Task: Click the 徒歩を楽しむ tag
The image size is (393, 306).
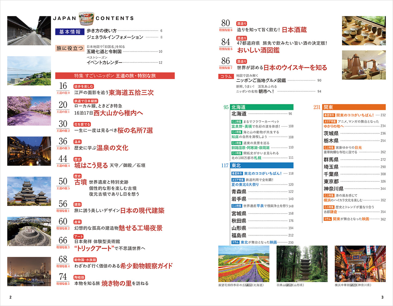Action: coord(84,86)
